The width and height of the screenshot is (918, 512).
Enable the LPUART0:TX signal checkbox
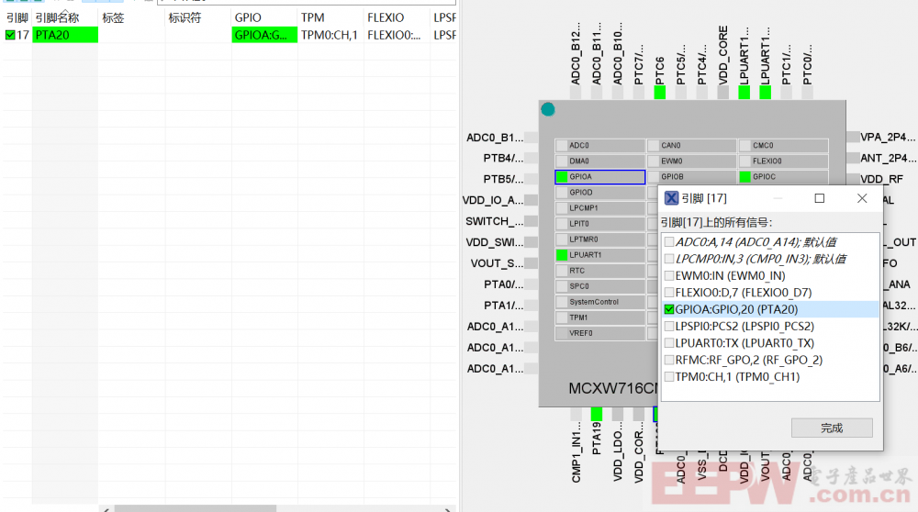[x=669, y=343]
